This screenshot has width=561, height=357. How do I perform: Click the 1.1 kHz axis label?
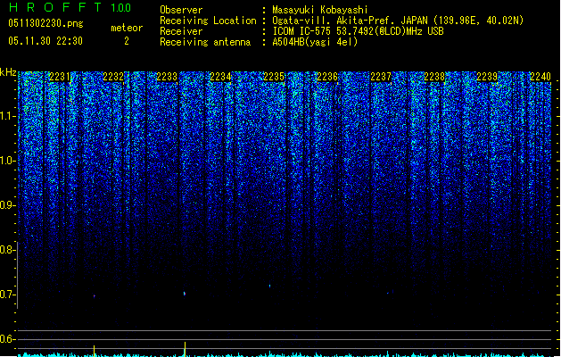click(x=8, y=116)
